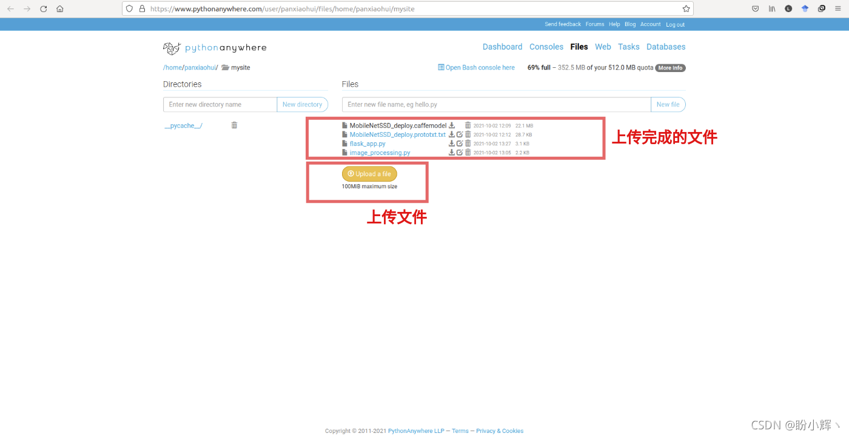Download flask_app.py file
The height and width of the screenshot is (436, 849).
(452, 144)
